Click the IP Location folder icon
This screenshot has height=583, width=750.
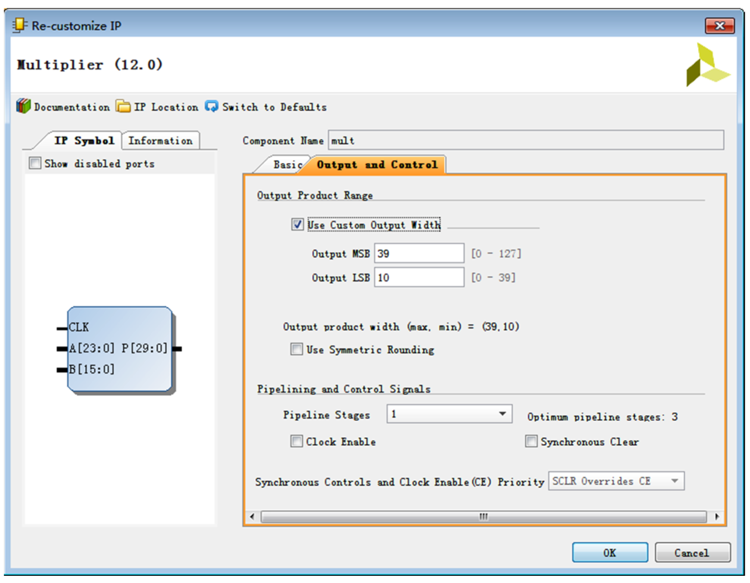[x=123, y=106]
